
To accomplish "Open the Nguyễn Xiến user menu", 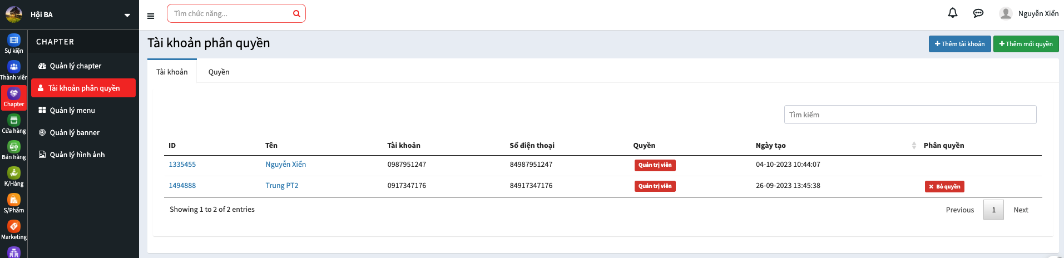I will pyautogui.click(x=1029, y=14).
